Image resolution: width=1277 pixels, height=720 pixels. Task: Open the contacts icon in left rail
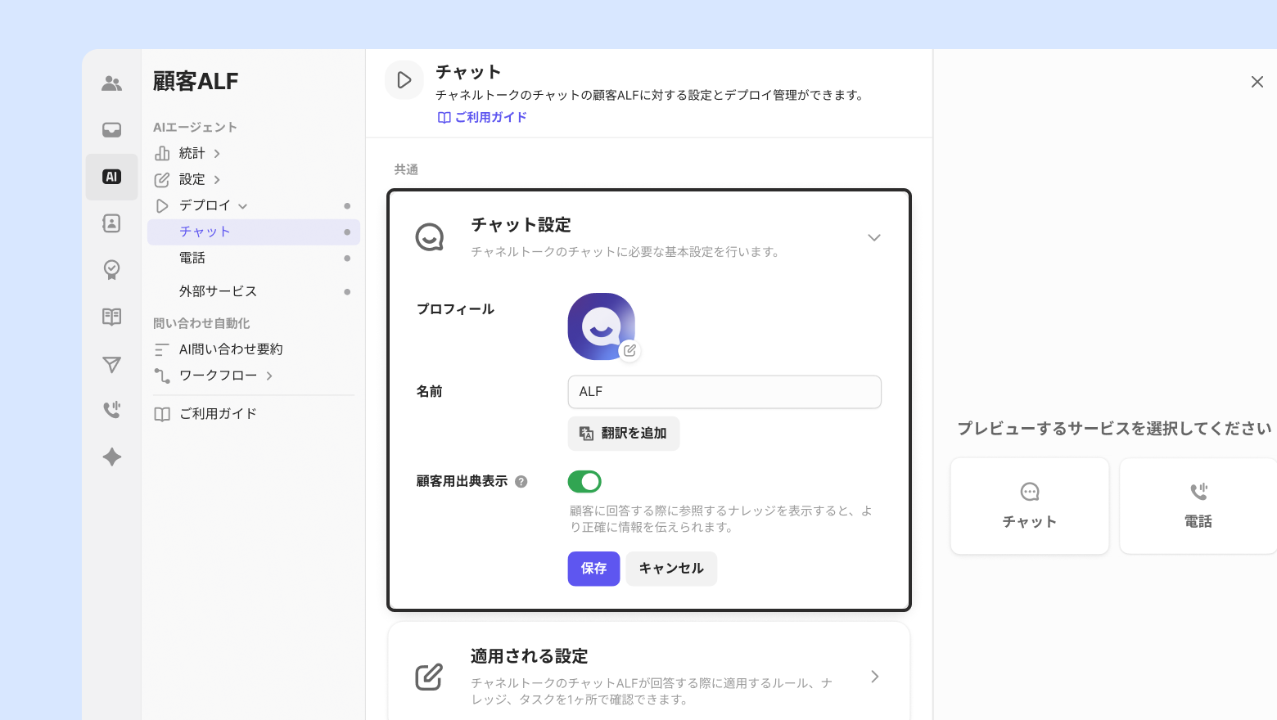pyautogui.click(x=112, y=223)
